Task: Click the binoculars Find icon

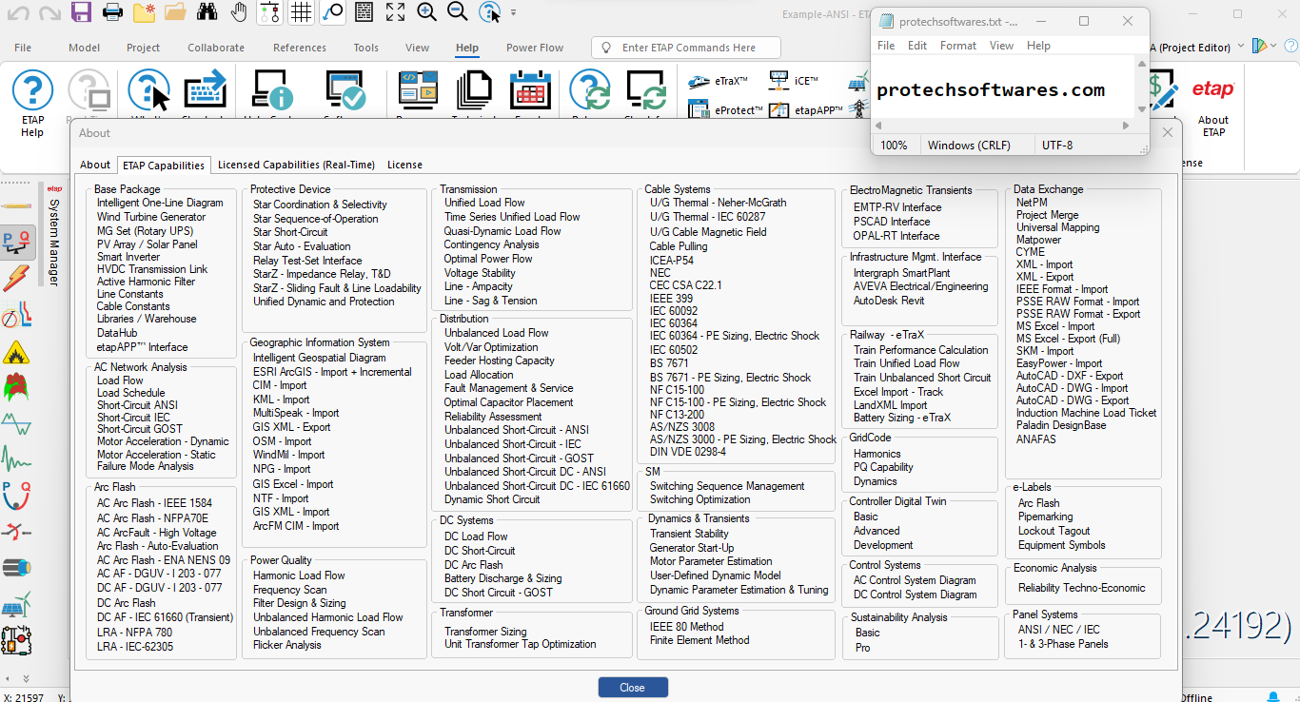Action: click(207, 12)
